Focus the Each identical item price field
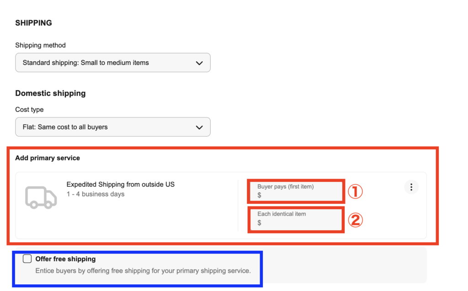Image resolution: width=468 pixels, height=291 pixels. click(x=296, y=219)
